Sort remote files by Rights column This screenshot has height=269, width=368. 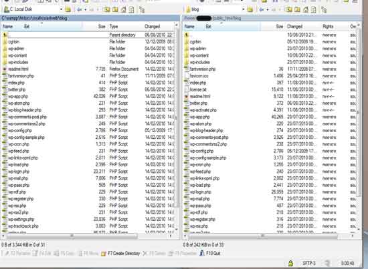tap(328, 27)
